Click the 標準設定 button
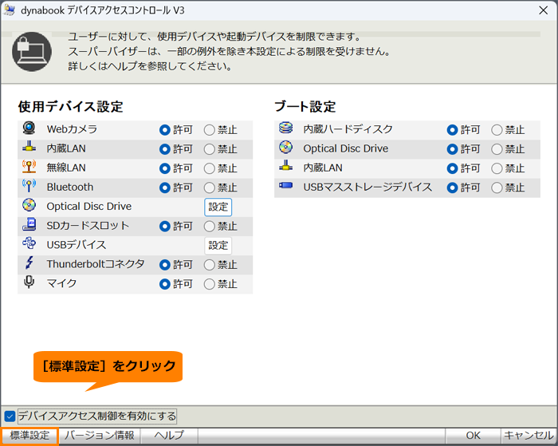Screen dimensions: 558x446 click(x=29, y=436)
